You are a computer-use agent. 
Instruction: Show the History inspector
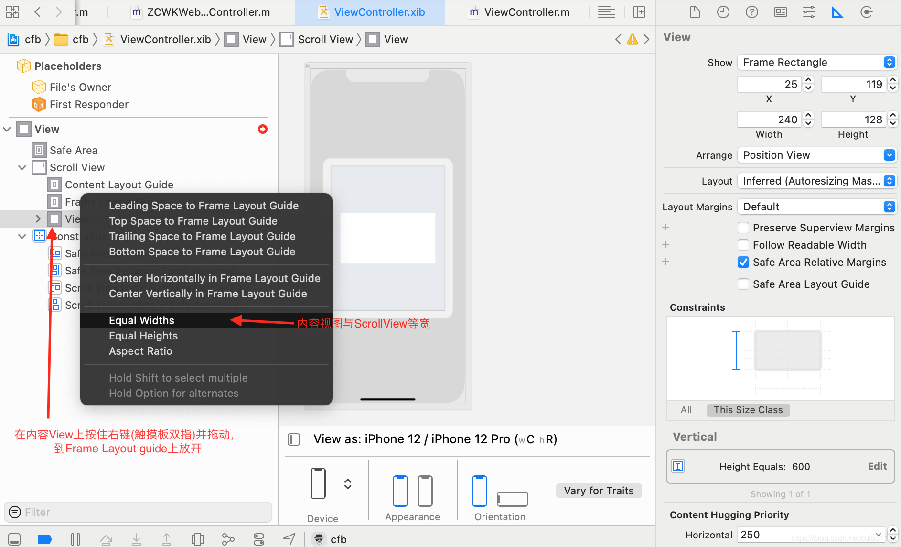pyautogui.click(x=723, y=12)
